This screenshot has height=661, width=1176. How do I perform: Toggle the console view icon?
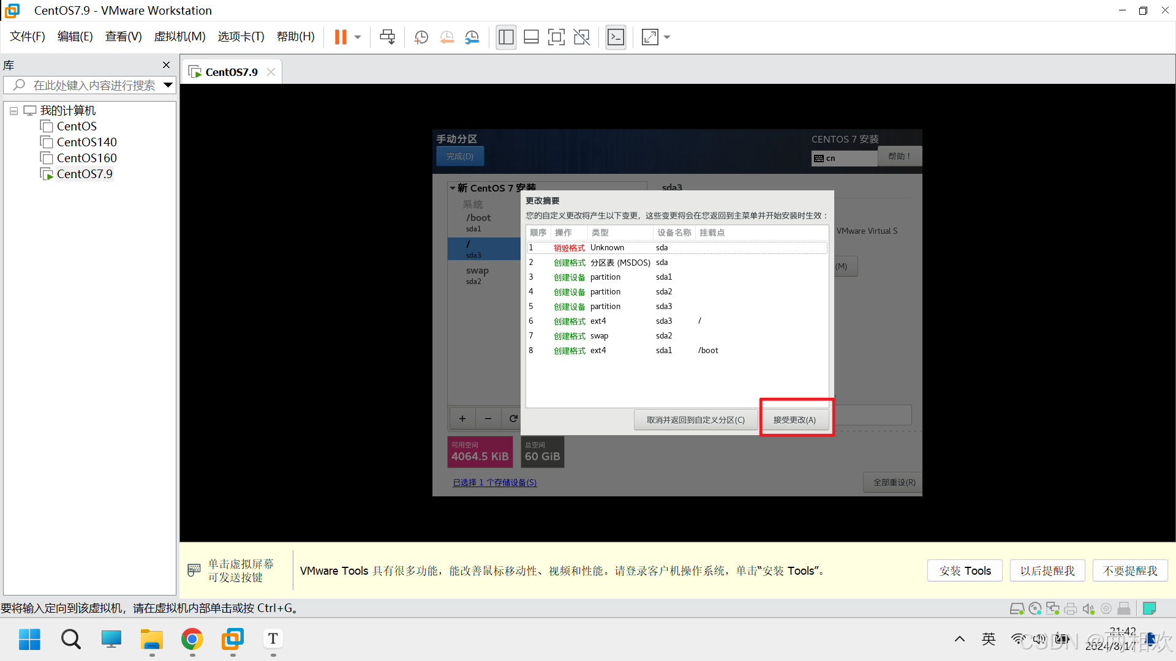tap(616, 37)
